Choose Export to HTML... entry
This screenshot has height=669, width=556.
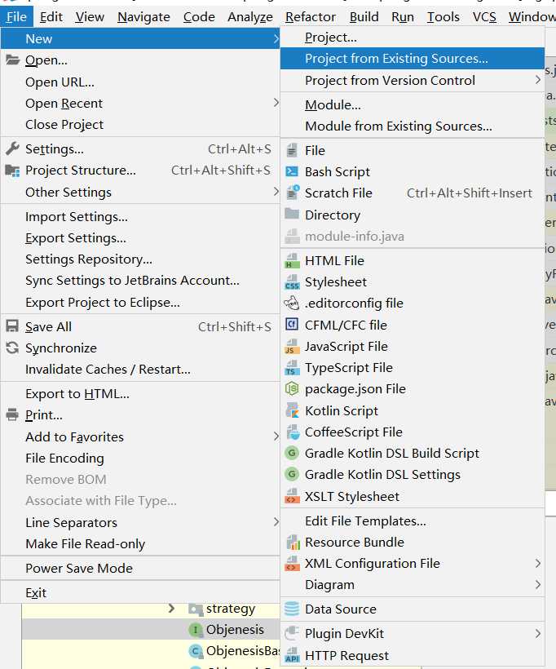pos(140,393)
